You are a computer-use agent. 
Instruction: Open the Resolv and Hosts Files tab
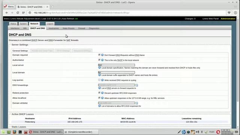(42, 51)
